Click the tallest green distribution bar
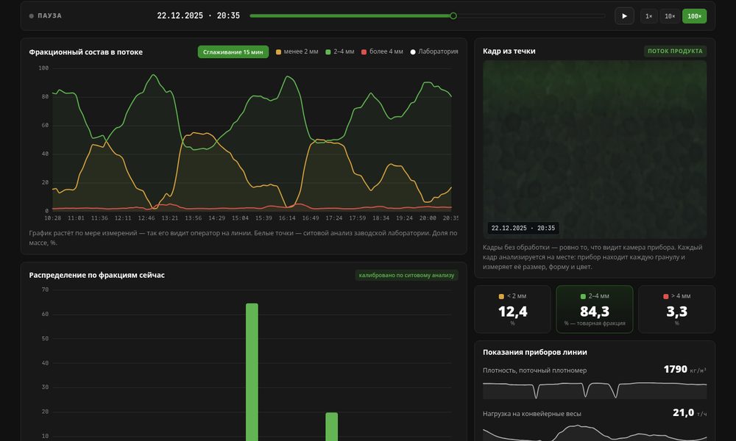 tap(252, 372)
